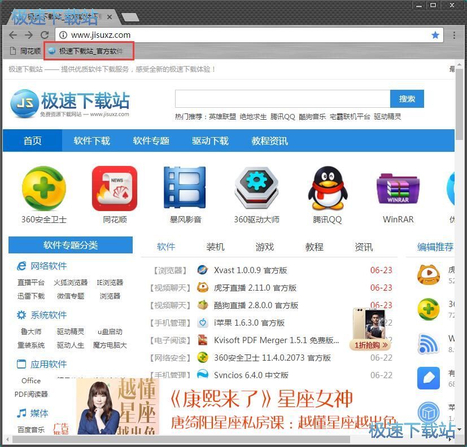Screen dimensions: 467x447
Task: Open the 驱动精灵 hot recommendation link
Action: (x=387, y=117)
